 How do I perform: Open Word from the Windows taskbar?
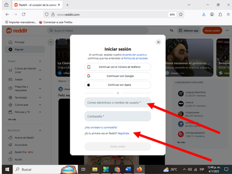pyautogui.click(x=128, y=169)
